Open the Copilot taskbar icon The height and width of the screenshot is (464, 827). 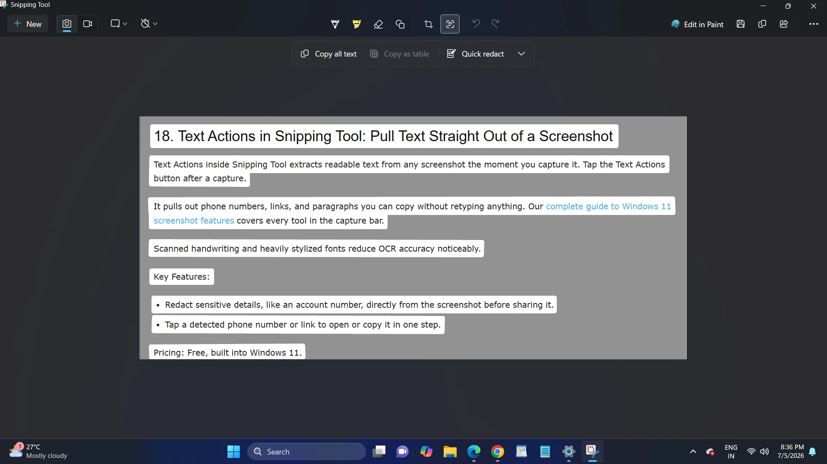click(x=426, y=451)
